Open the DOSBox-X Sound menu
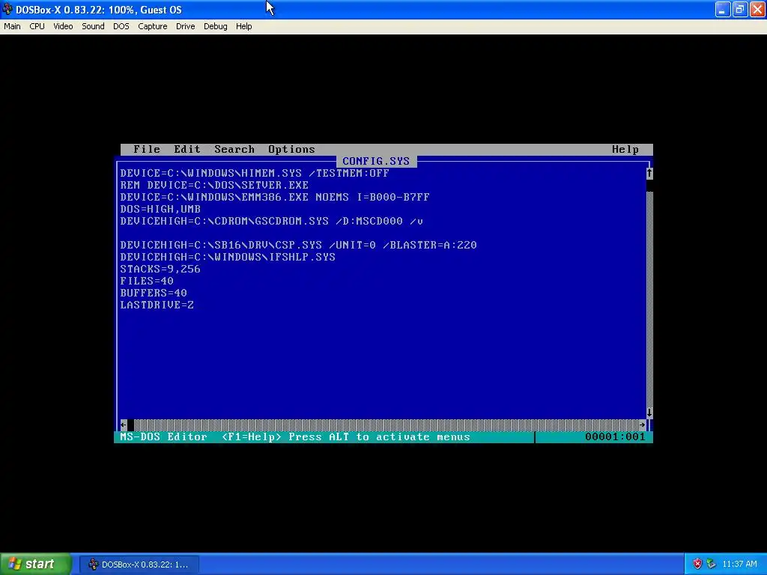This screenshot has width=767, height=575. click(93, 26)
